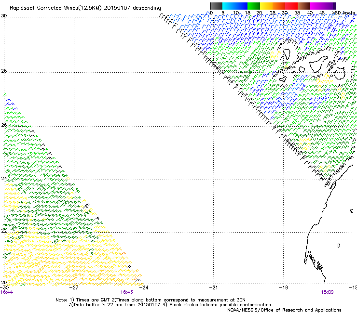Click the '24' latitude axis label
Image resolution: width=357 pixels, height=313 pixels.
pyautogui.click(x=4, y=179)
